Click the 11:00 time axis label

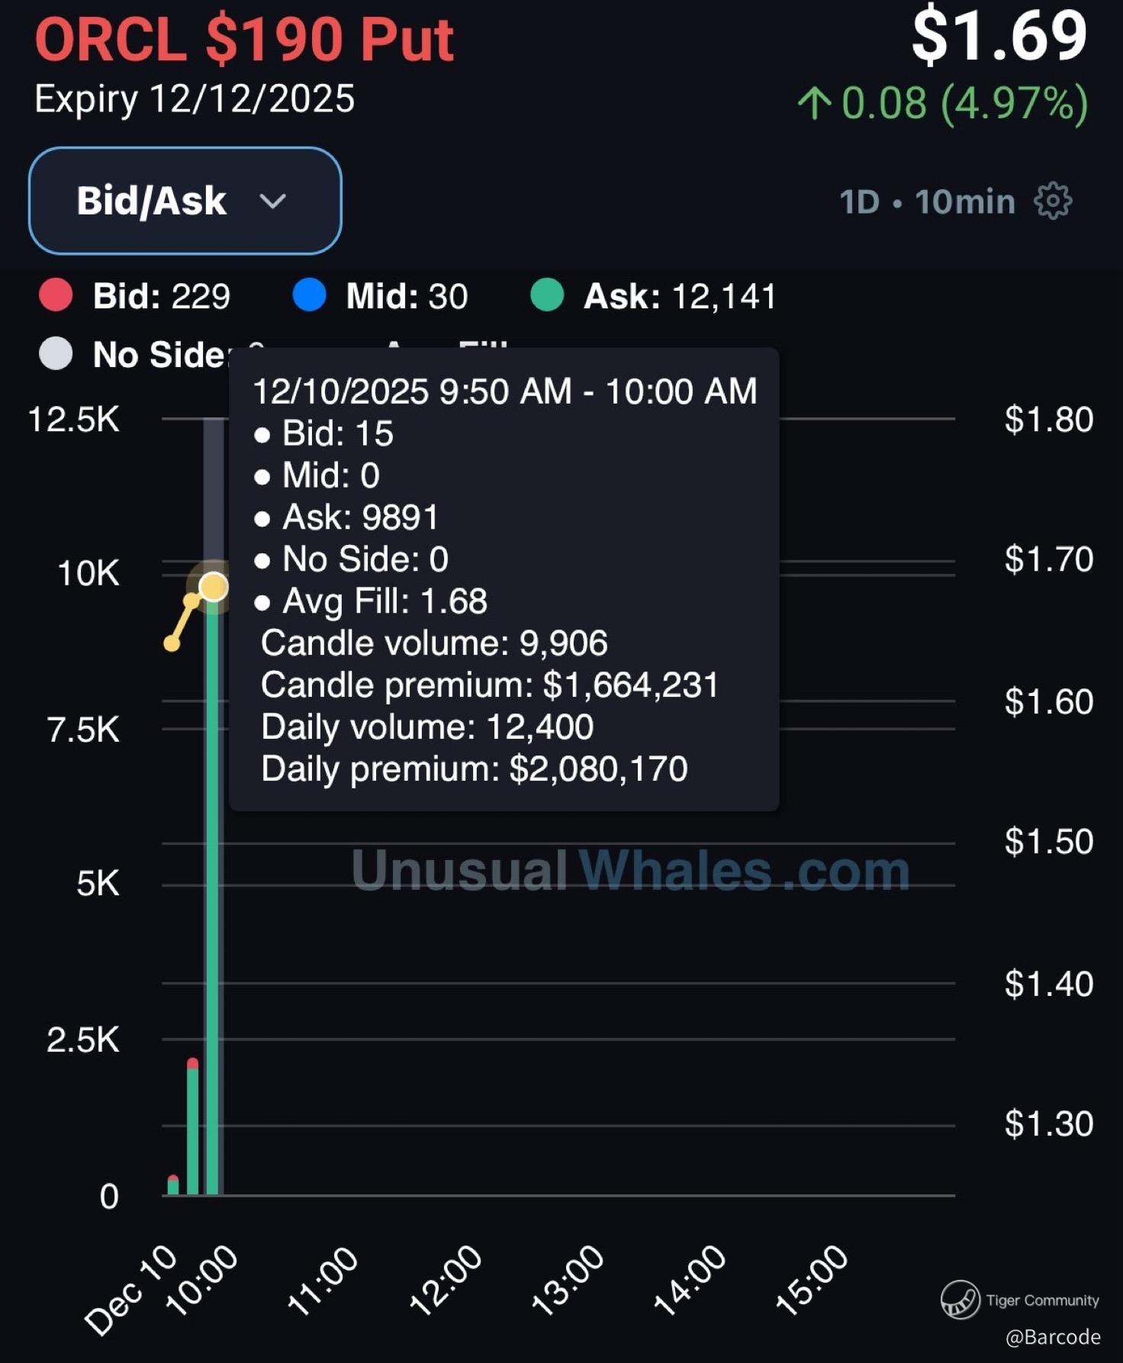323,1281
